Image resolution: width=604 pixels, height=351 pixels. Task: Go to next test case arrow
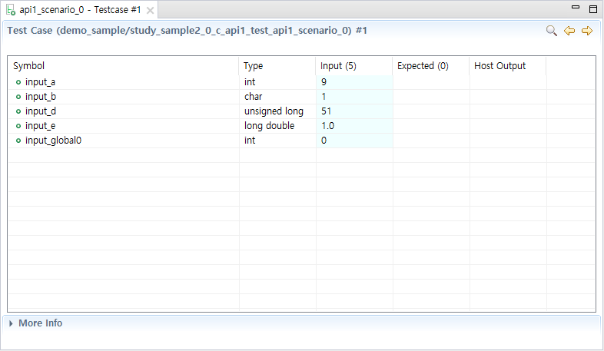tap(587, 31)
